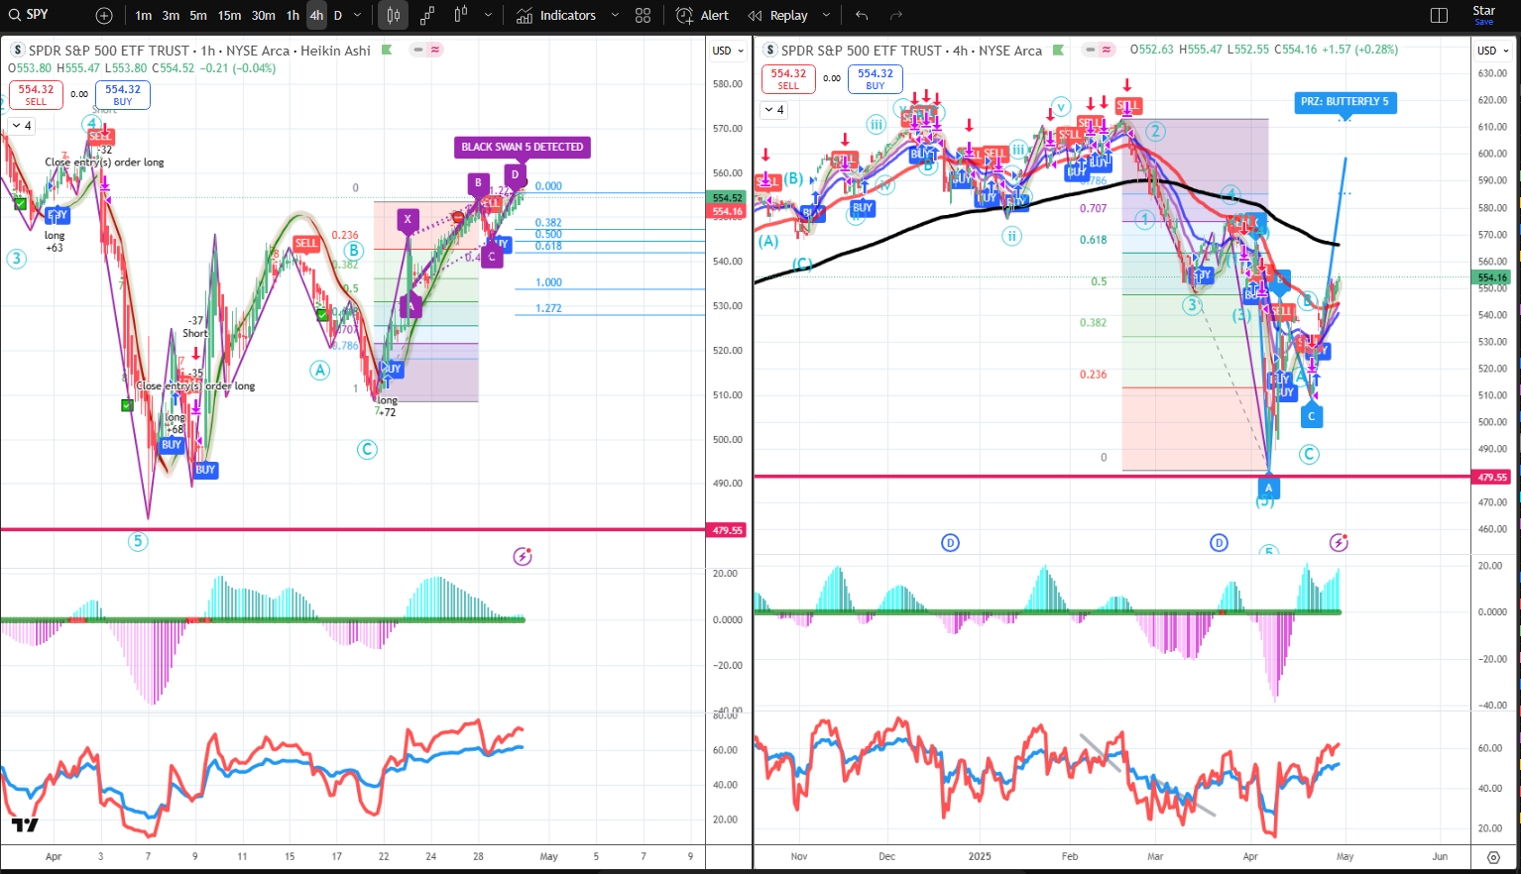
Task: Switch to the daily D timeframe
Action: [338, 15]
